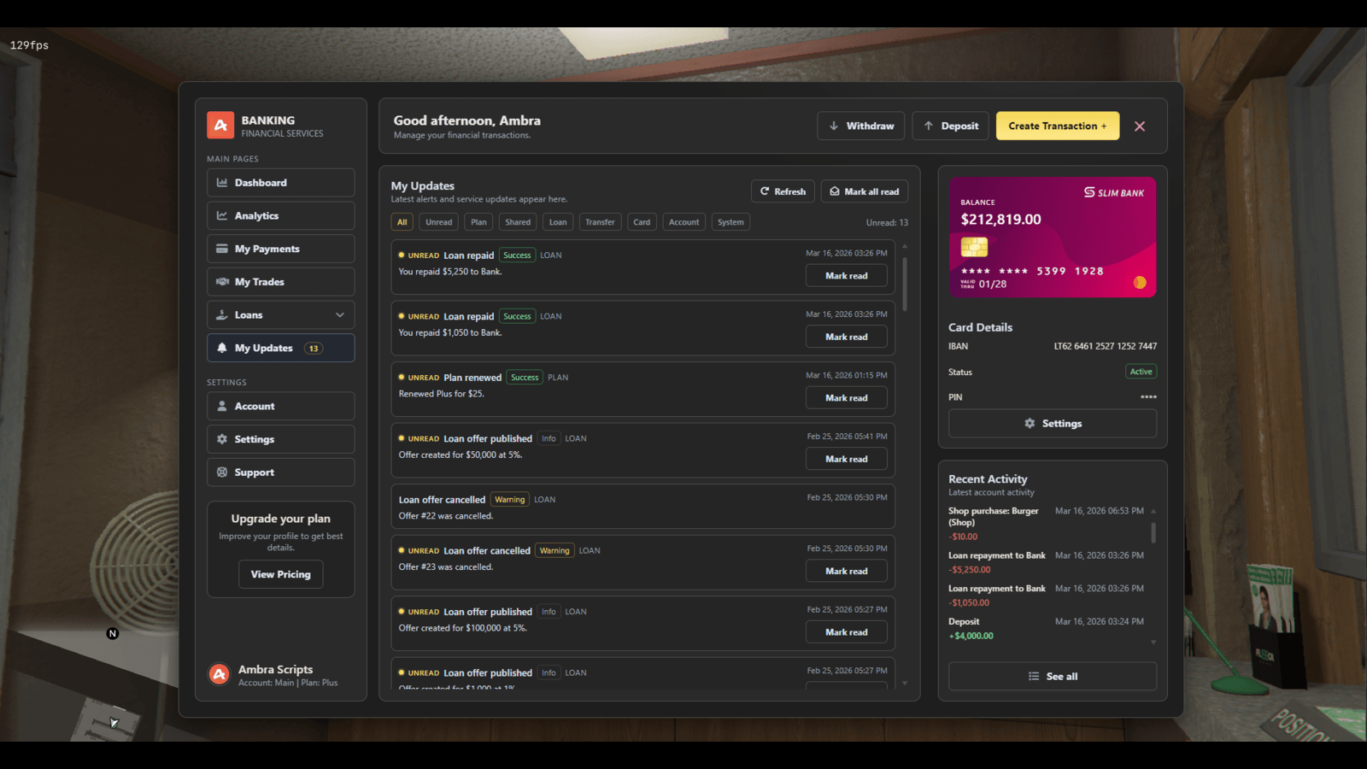Filter updates by Unread tab
This screenshot has height=769, width=1367.
(439, 222)
